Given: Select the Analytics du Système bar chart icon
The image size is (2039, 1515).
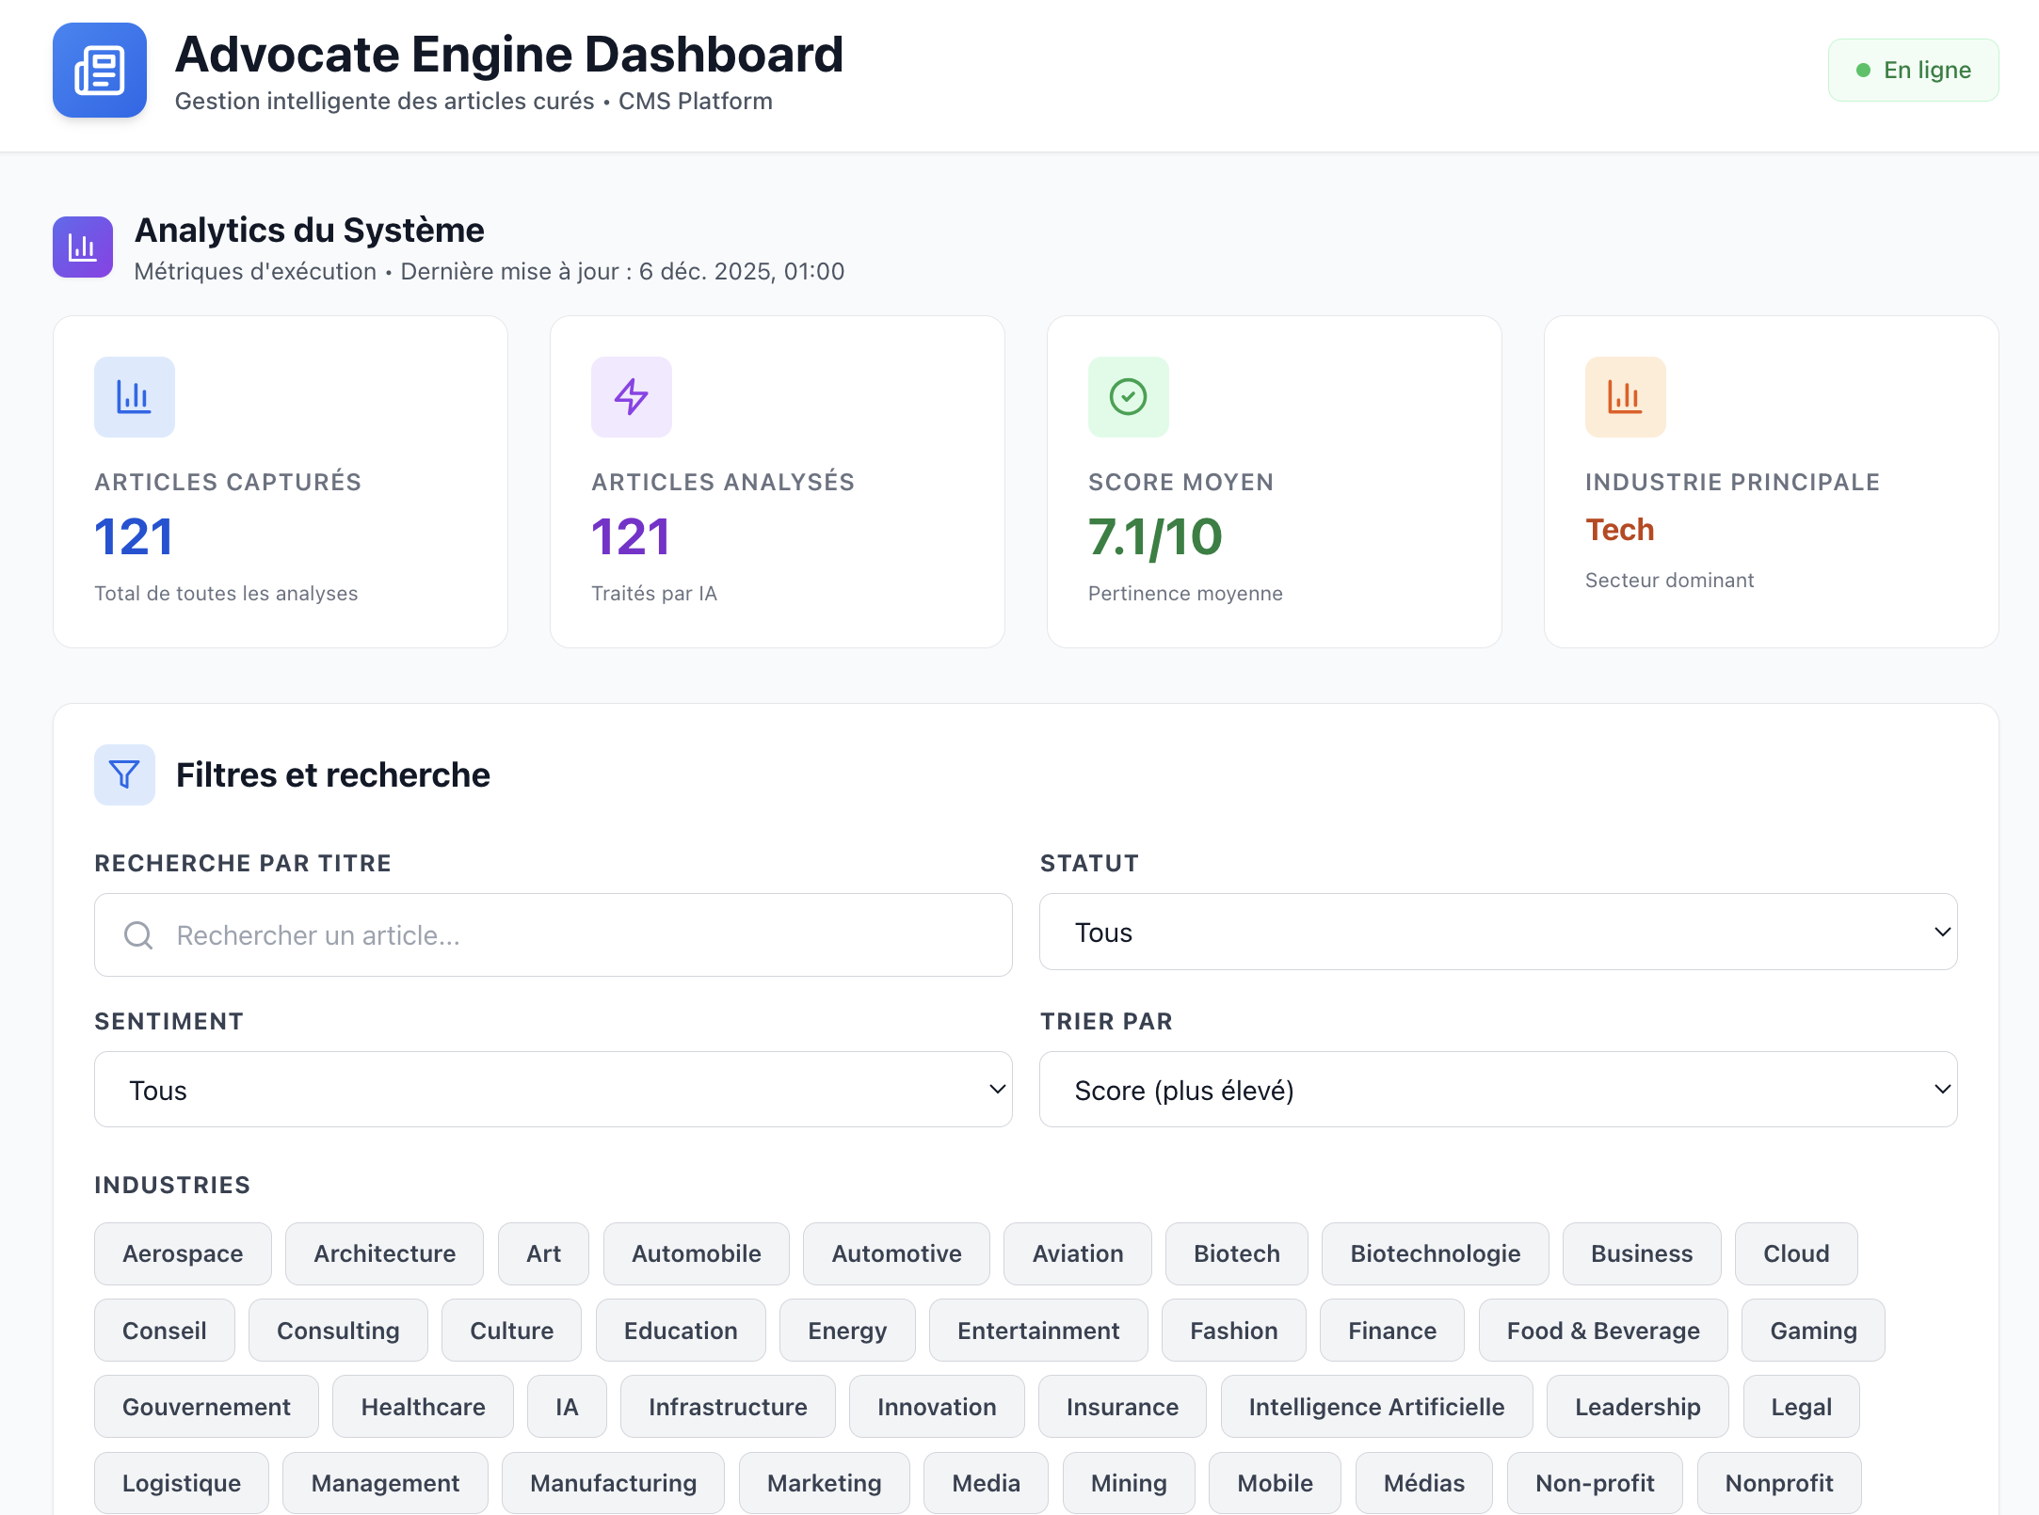Looking at the screenshot, I should (83, 247).
